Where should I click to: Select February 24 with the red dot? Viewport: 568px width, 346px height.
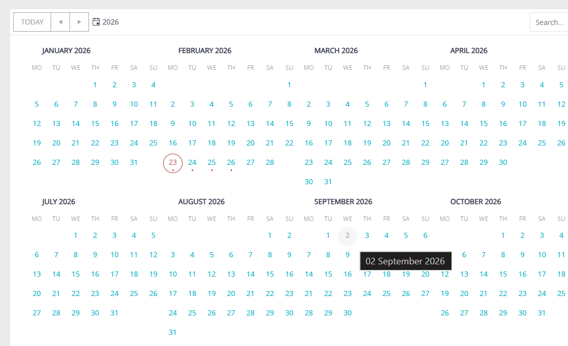pyautogui.click(x=192, y=163)
